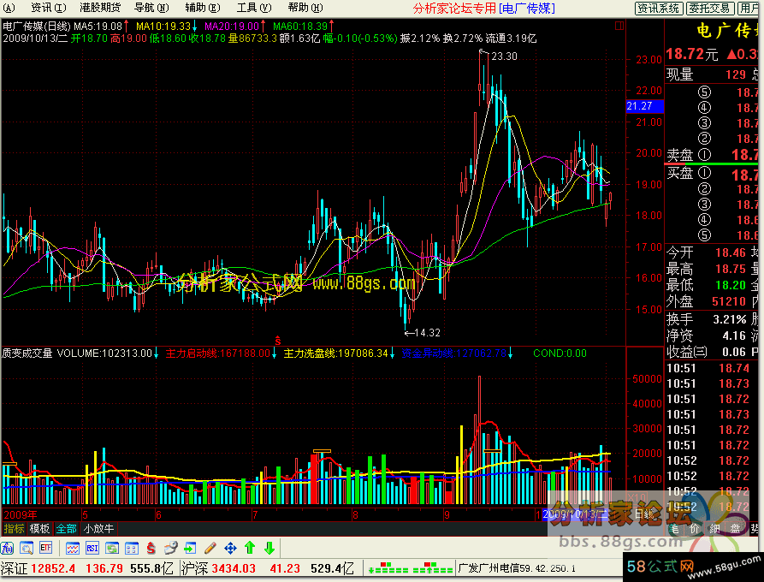The width and height of the screenshot is (764, 582).
Task: Click the 广发广州电信 server status text
Action: (517, 568)
